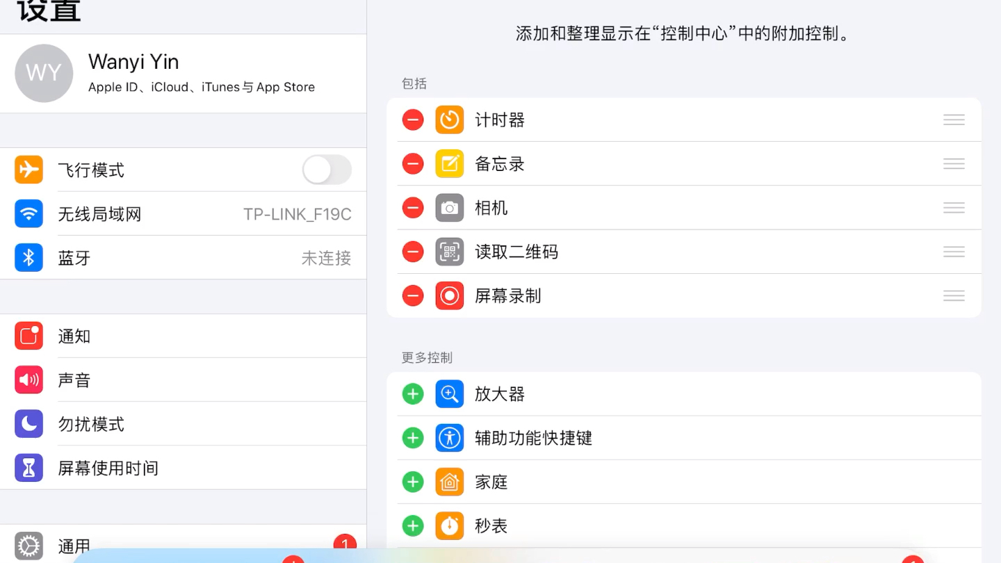Remove 相机 with its red minus button
Image resolution: width=1001 pixels, height=563 pixels.
click(413, 208)
